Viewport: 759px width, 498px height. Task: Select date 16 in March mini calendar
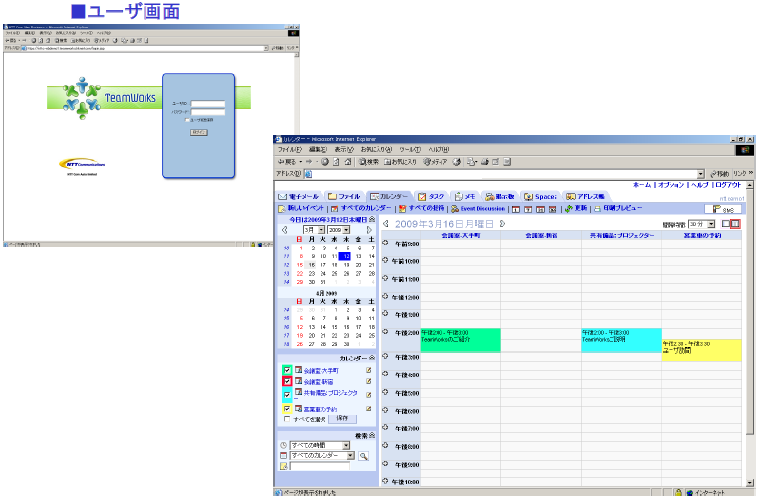point(312,265)
